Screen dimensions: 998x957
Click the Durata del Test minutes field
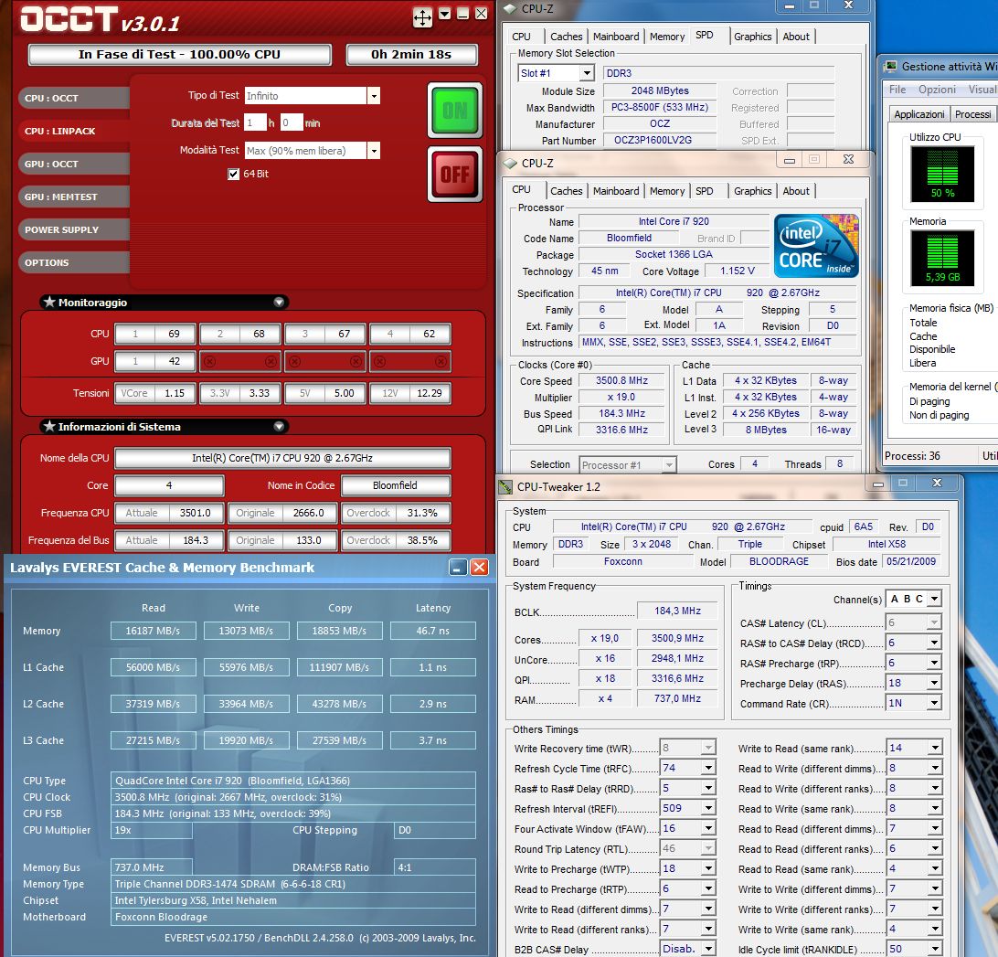pos(292,122)
